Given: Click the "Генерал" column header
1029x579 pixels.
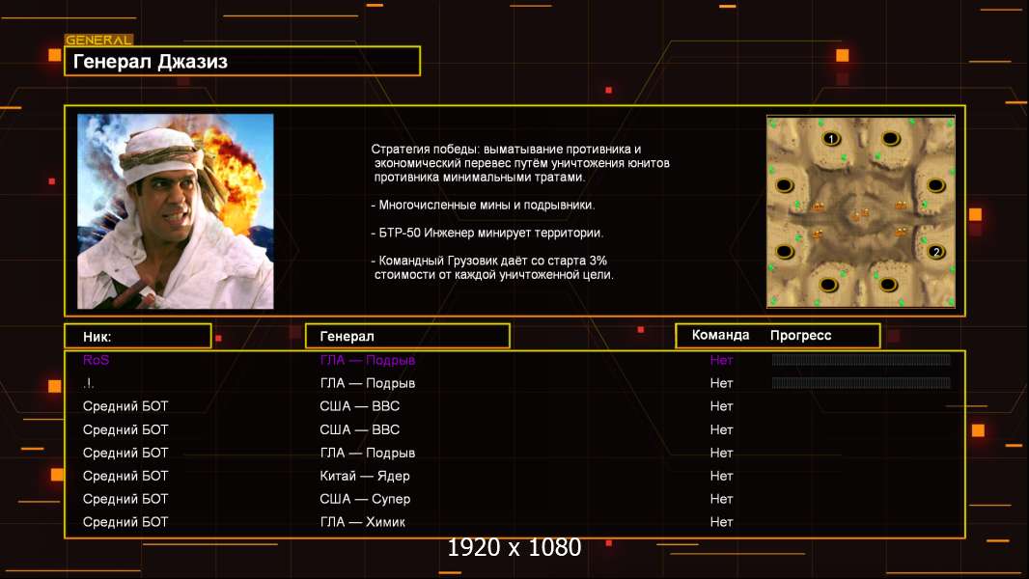Looking at the screenshot, I should [x=407, y=337].
